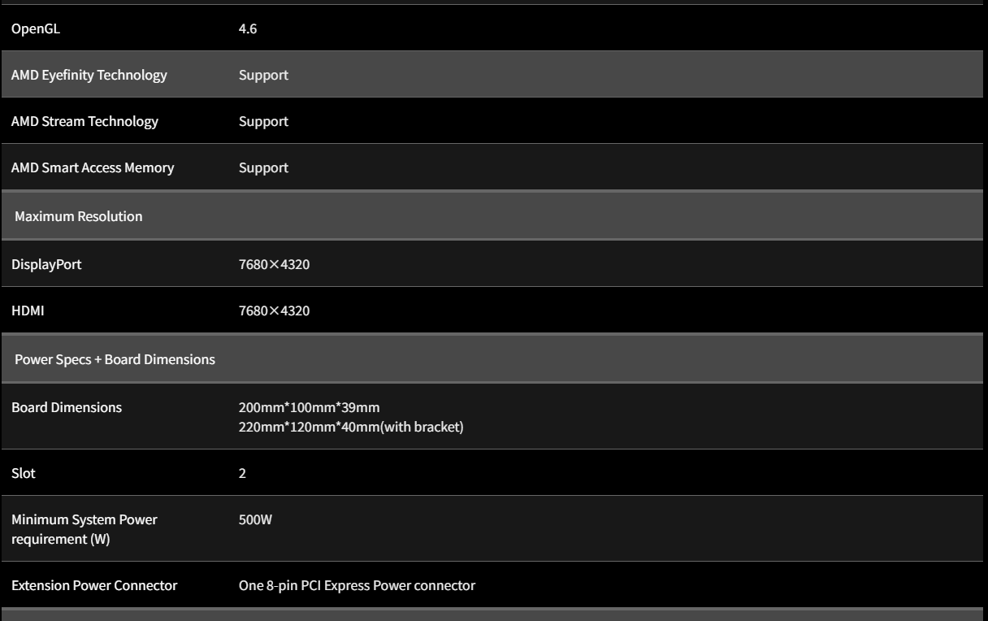Click the Power Specs + Board Dimensions header
Viewport: 988px width, 621px height.
click(115, 359)
